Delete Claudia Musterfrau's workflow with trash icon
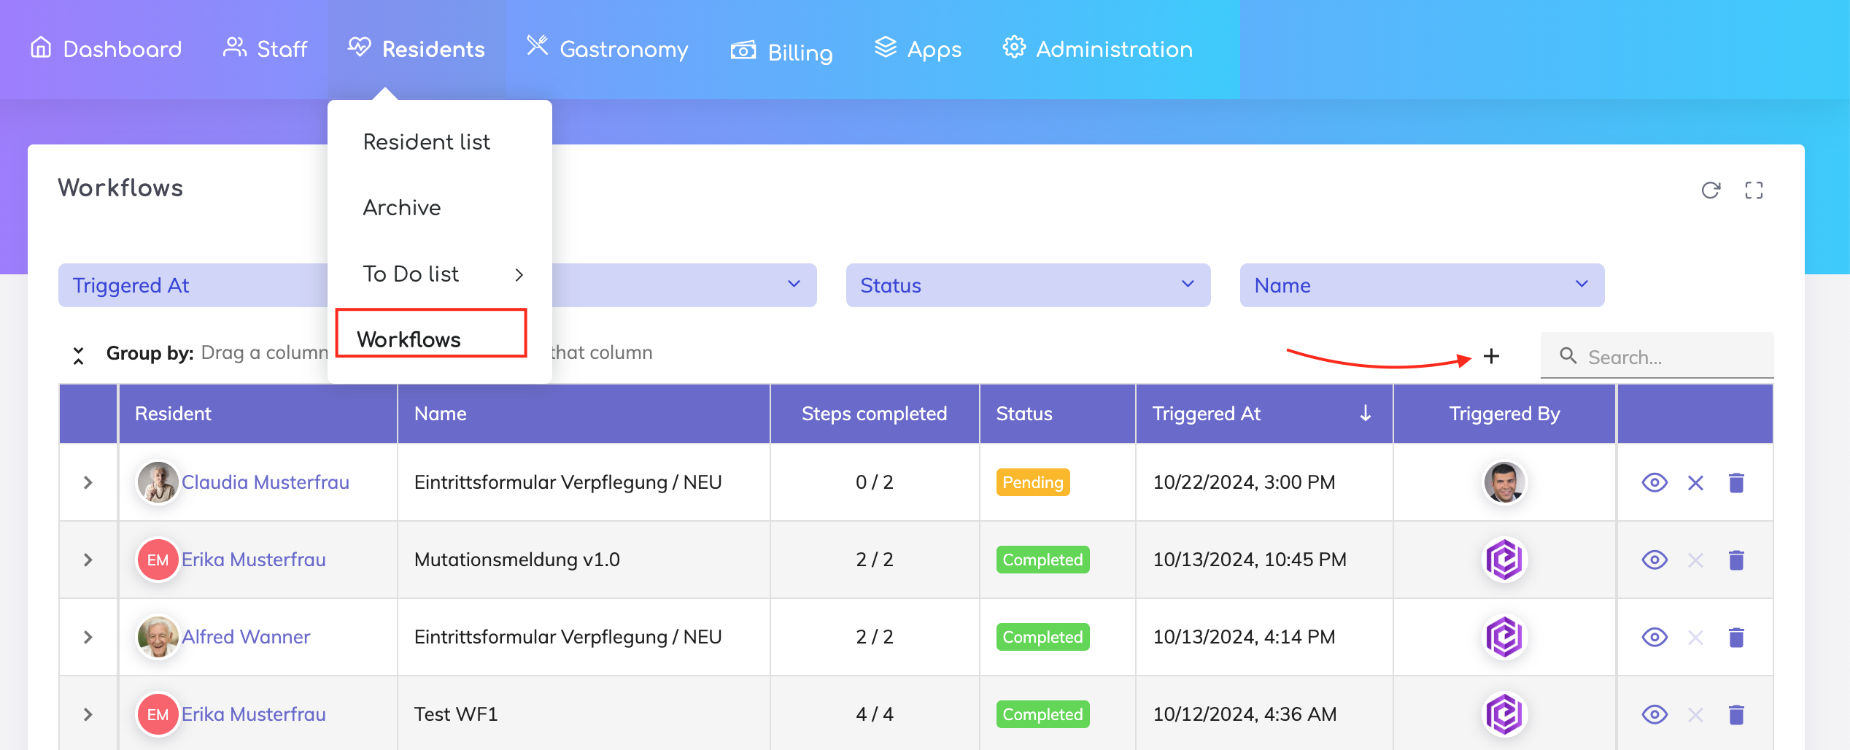Viewport: 1850px width, 750px height. pyautogui.click(x=1736, y=483)
